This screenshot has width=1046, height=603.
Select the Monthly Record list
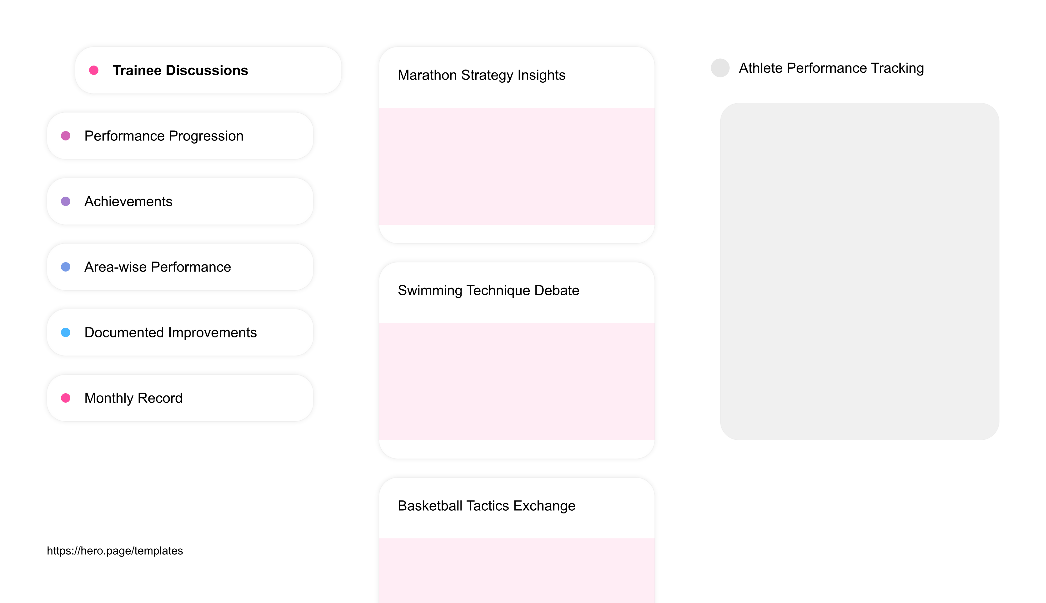tap(133, 398)
